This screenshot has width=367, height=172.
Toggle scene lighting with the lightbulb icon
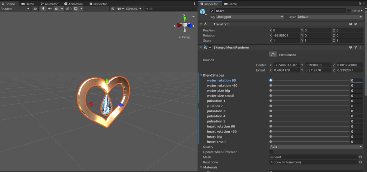coord(43,9)
